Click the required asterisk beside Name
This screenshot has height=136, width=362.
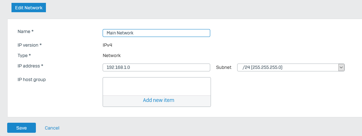point(33,31)
